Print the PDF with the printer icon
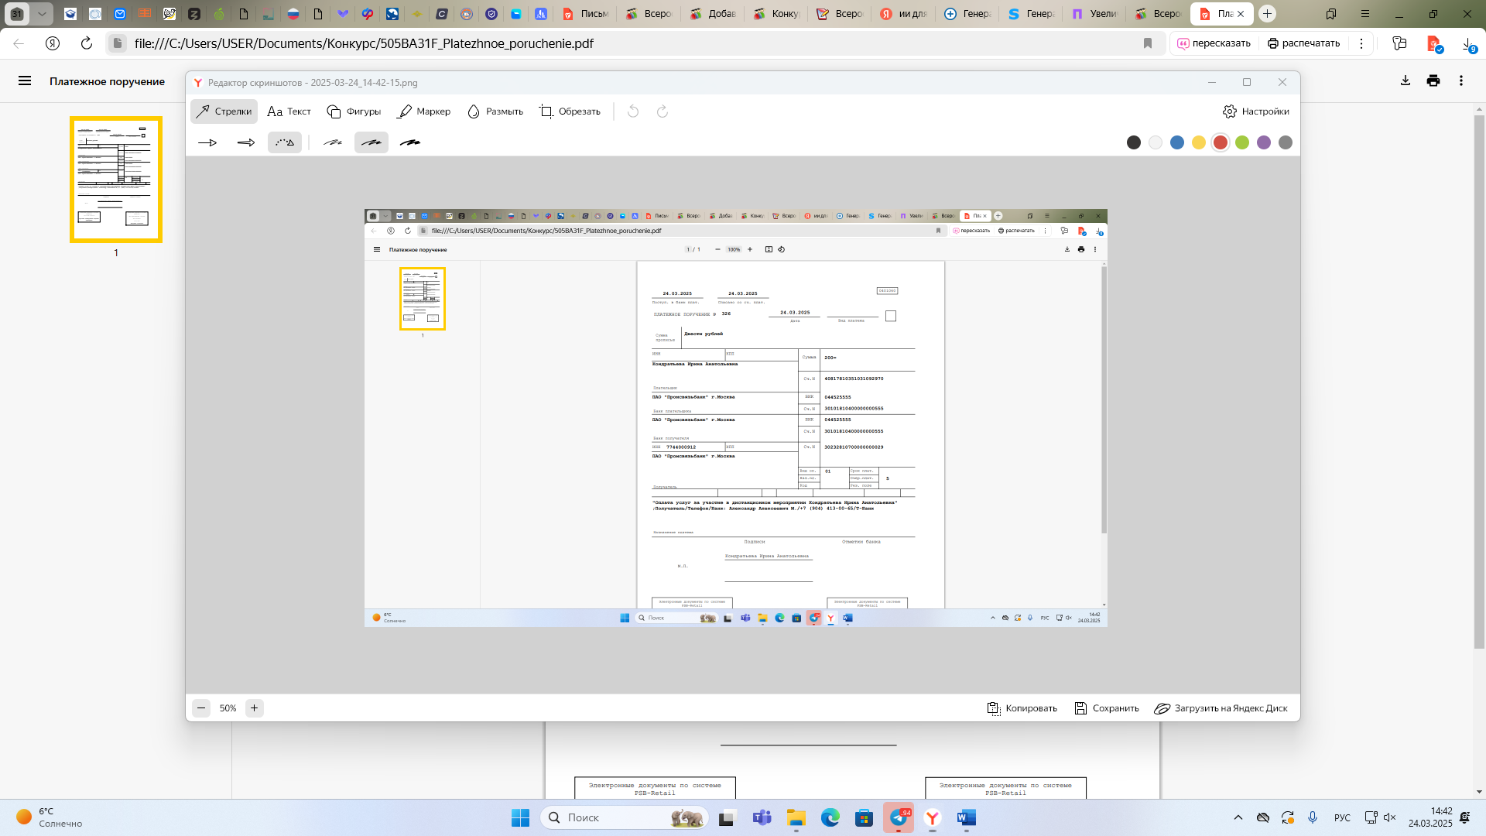The image size is (1486, 836). [1433, 81]
